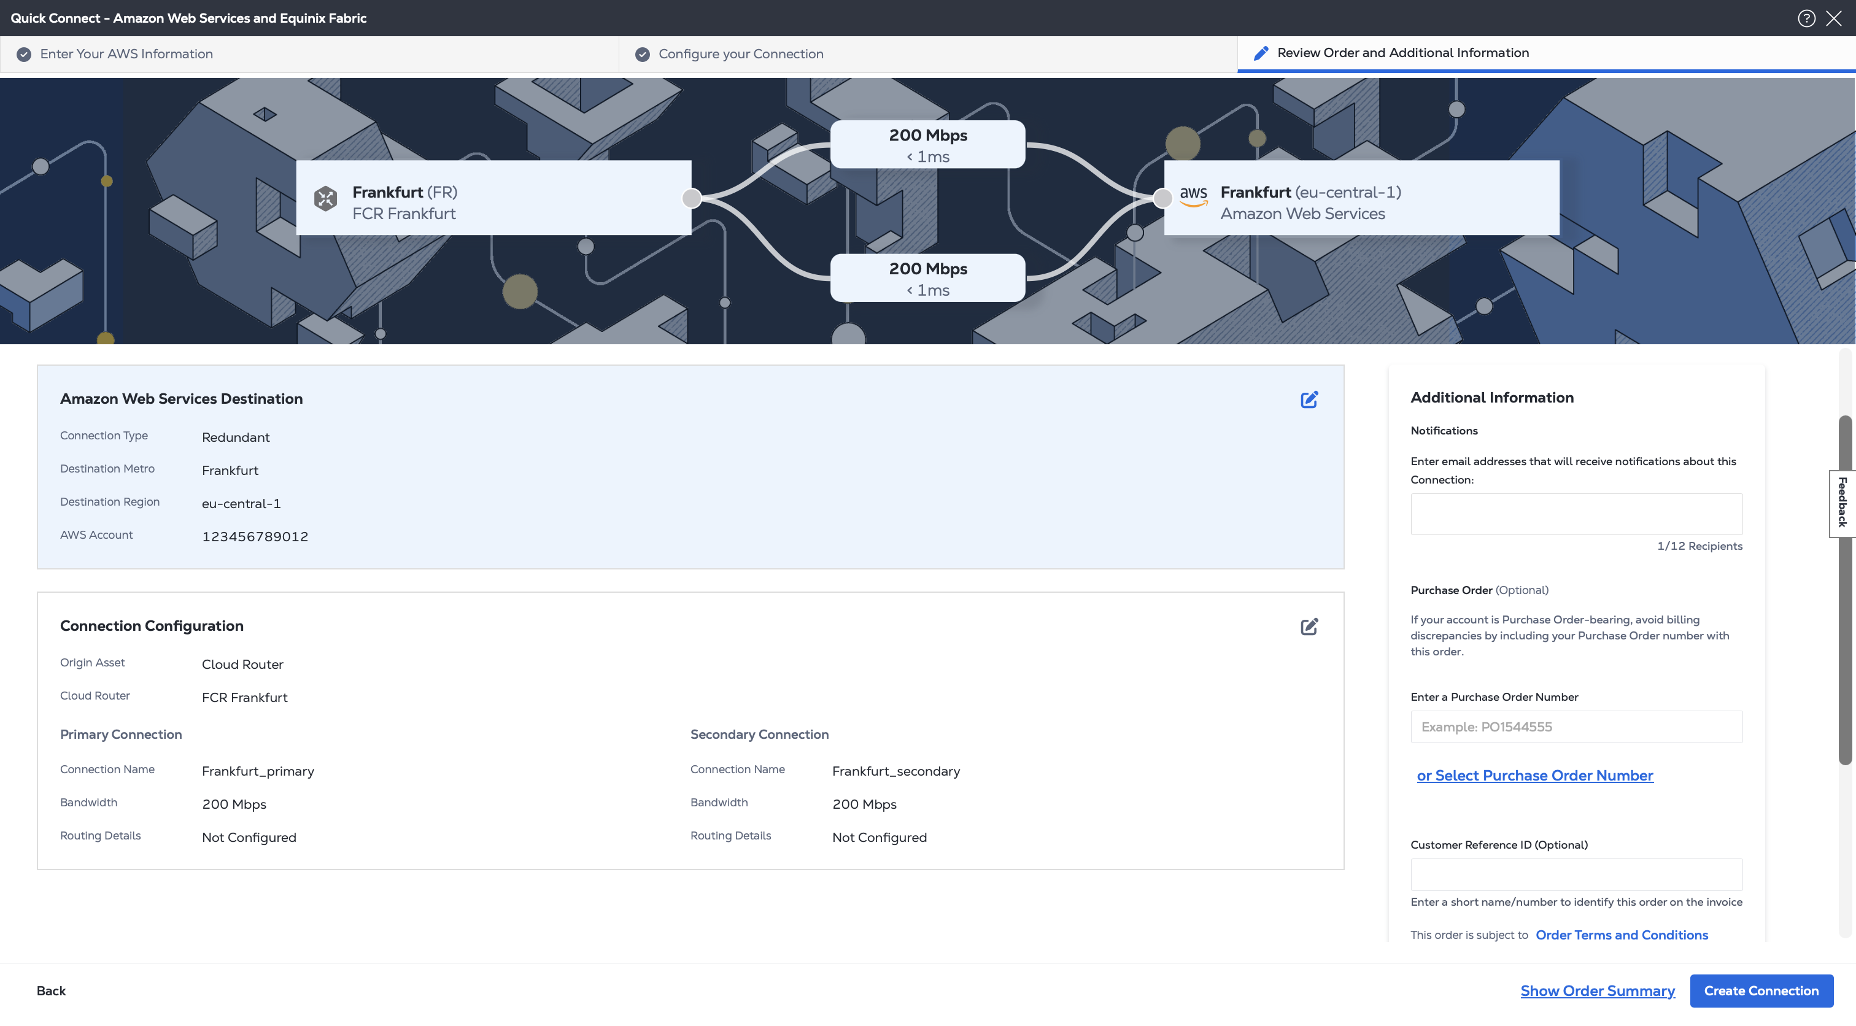Click the Back button
Screen dimensions: 1856x1026
[50, 990]
